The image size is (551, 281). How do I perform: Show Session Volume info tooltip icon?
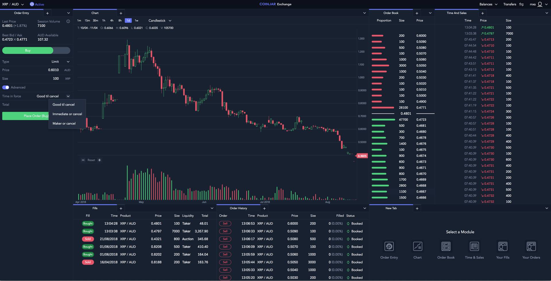click(x=68, y=21)
